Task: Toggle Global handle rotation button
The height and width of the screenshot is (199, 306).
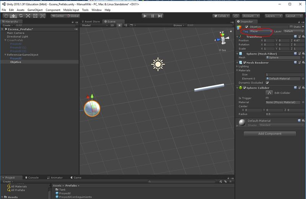Action: [73, 16]
